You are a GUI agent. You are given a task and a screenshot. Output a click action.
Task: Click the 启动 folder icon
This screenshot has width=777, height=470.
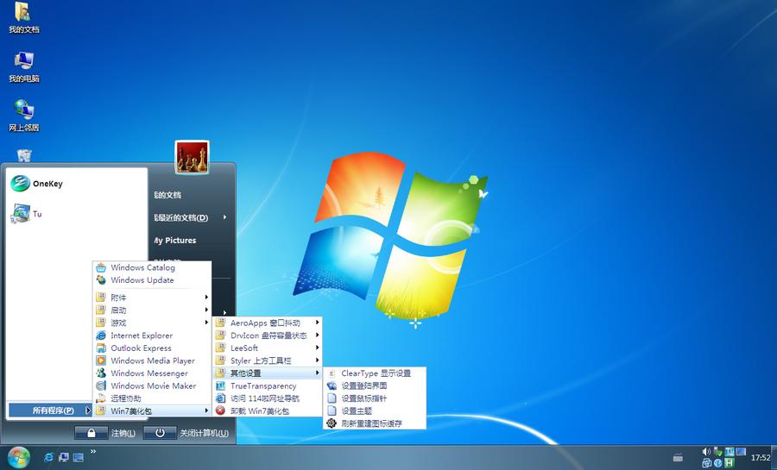101,310
